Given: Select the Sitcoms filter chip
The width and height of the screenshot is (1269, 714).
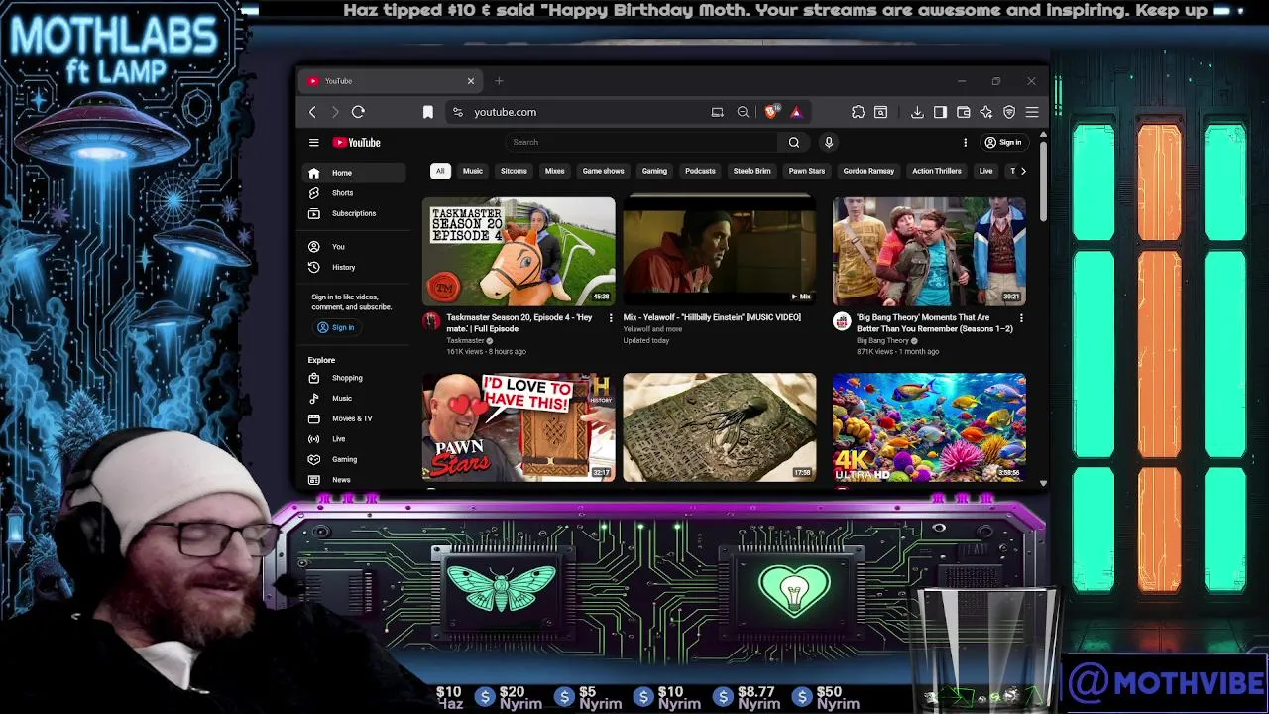Looking at the screenshot, I should point(514,171).
